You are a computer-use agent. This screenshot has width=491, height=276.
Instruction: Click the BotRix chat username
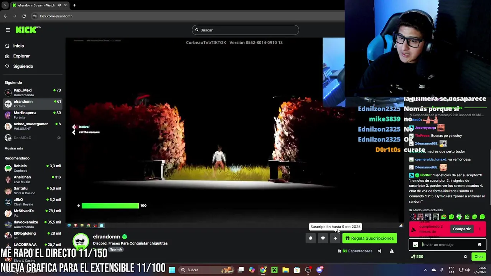coord(425,175)
